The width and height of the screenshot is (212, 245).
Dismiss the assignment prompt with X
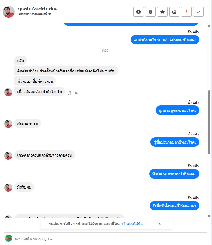click(160, 224)
